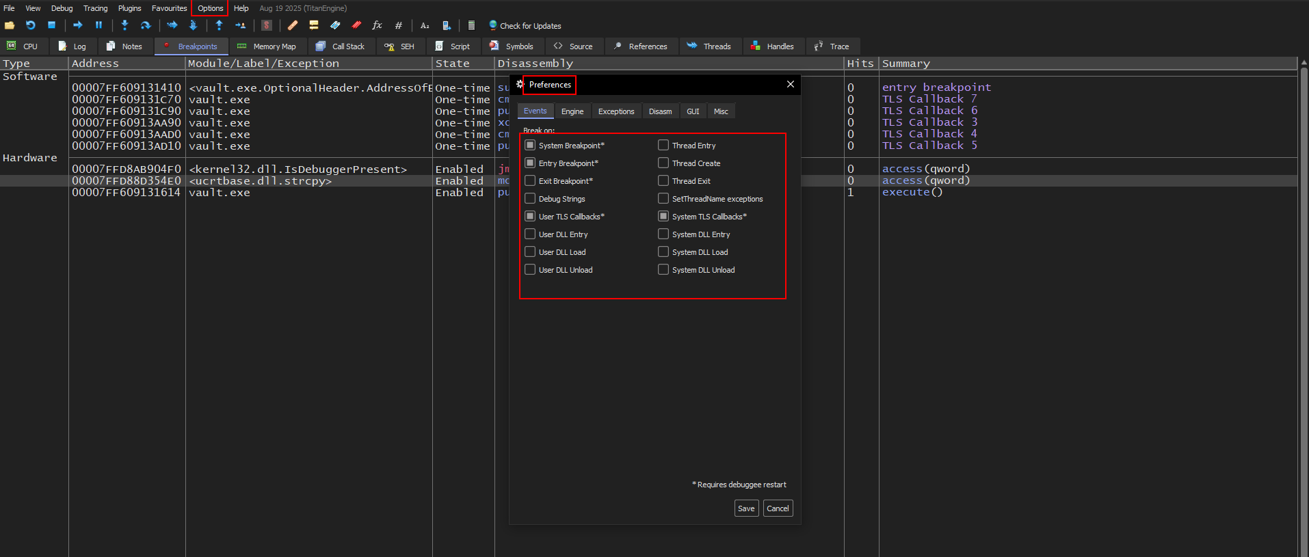Open the Exceptions preferences tab
This screenshot has width=1309, height=557.
tap(616, 111)
